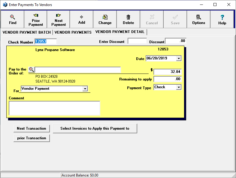Image resolution: width=236 pixels, height=178 pixels.
Task: Delete the current payment record
Action: click(128, 20)
